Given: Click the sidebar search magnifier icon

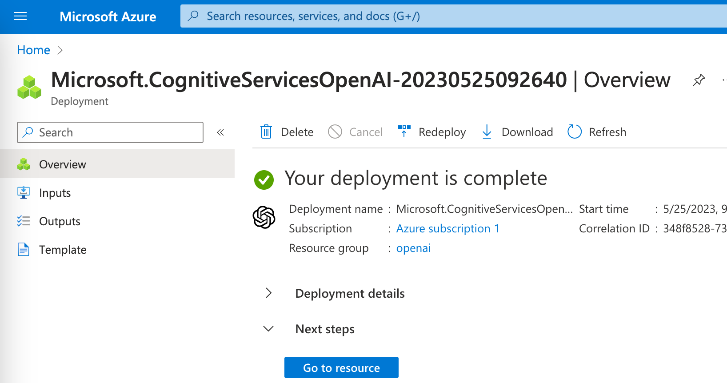Looking at the screenshot, I should pyautogui.click(x=28, y=132).
